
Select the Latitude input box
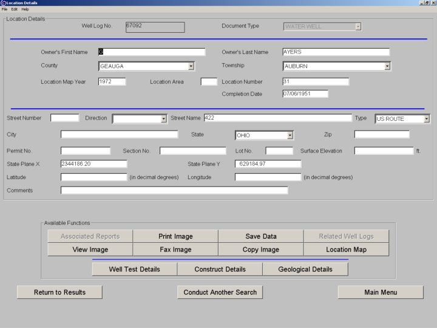click(x=94, y=177)
